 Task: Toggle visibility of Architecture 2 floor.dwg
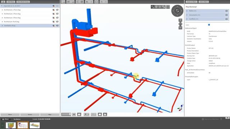tap(57, 14)
